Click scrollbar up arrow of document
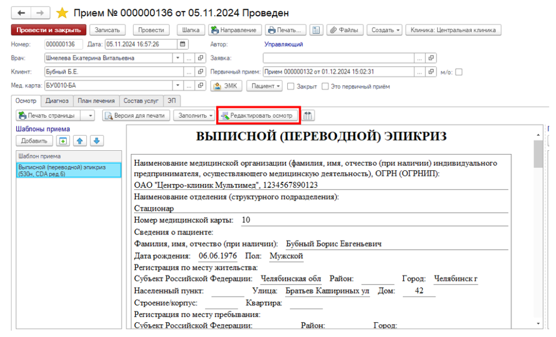This screenshot has height=337, width=556. [x=538, y=135]
